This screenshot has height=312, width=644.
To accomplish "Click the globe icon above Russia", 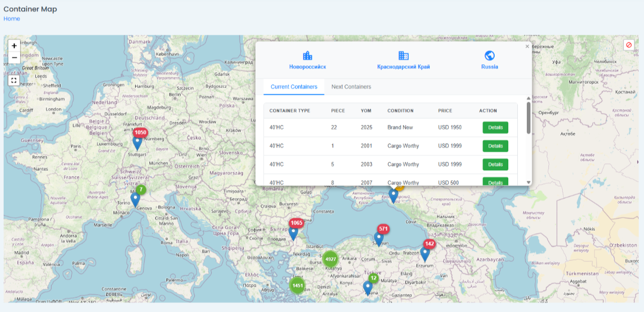I will pos(489,54).
